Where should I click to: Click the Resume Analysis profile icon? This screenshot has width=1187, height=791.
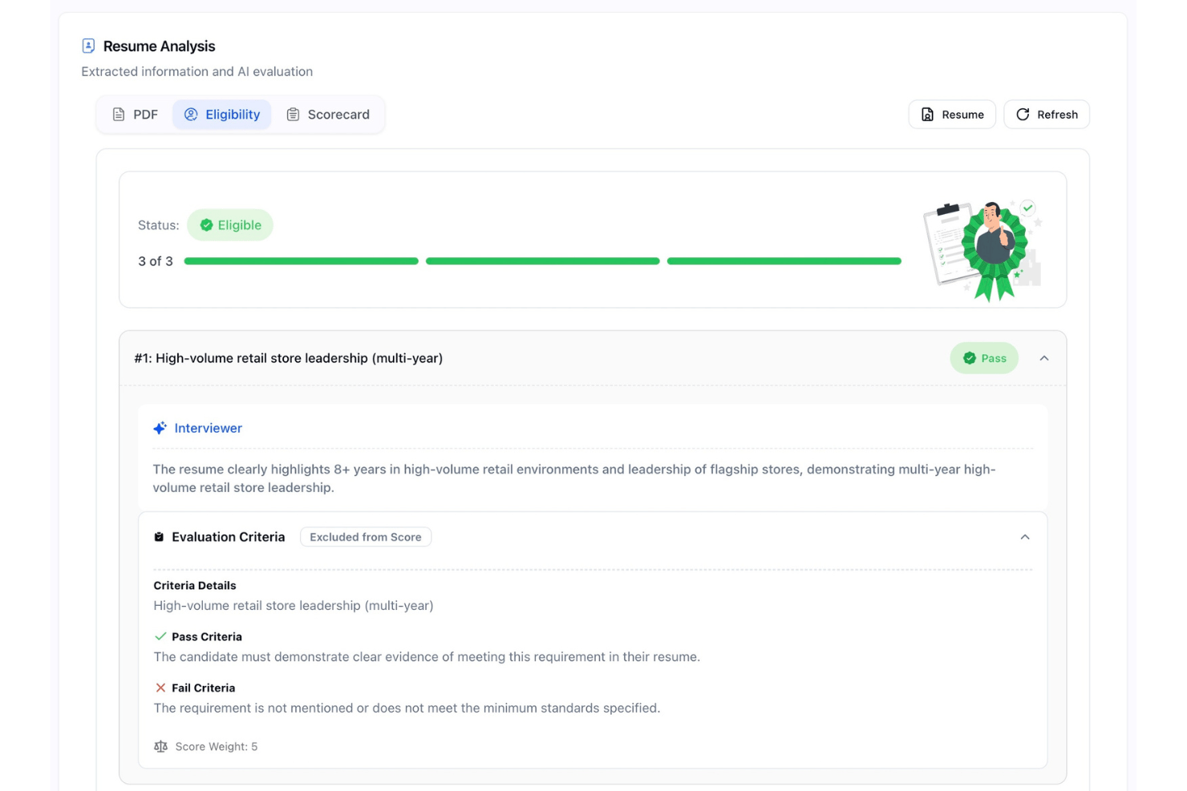(x=88, y=46)
